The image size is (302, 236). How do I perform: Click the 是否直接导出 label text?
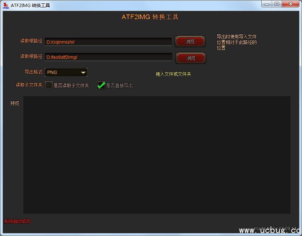click(120, 86)
